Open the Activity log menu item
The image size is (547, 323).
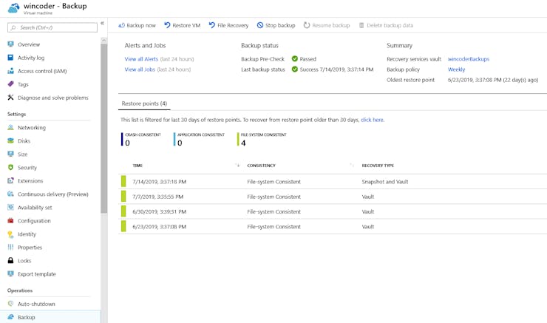click(x=31, y=58)
